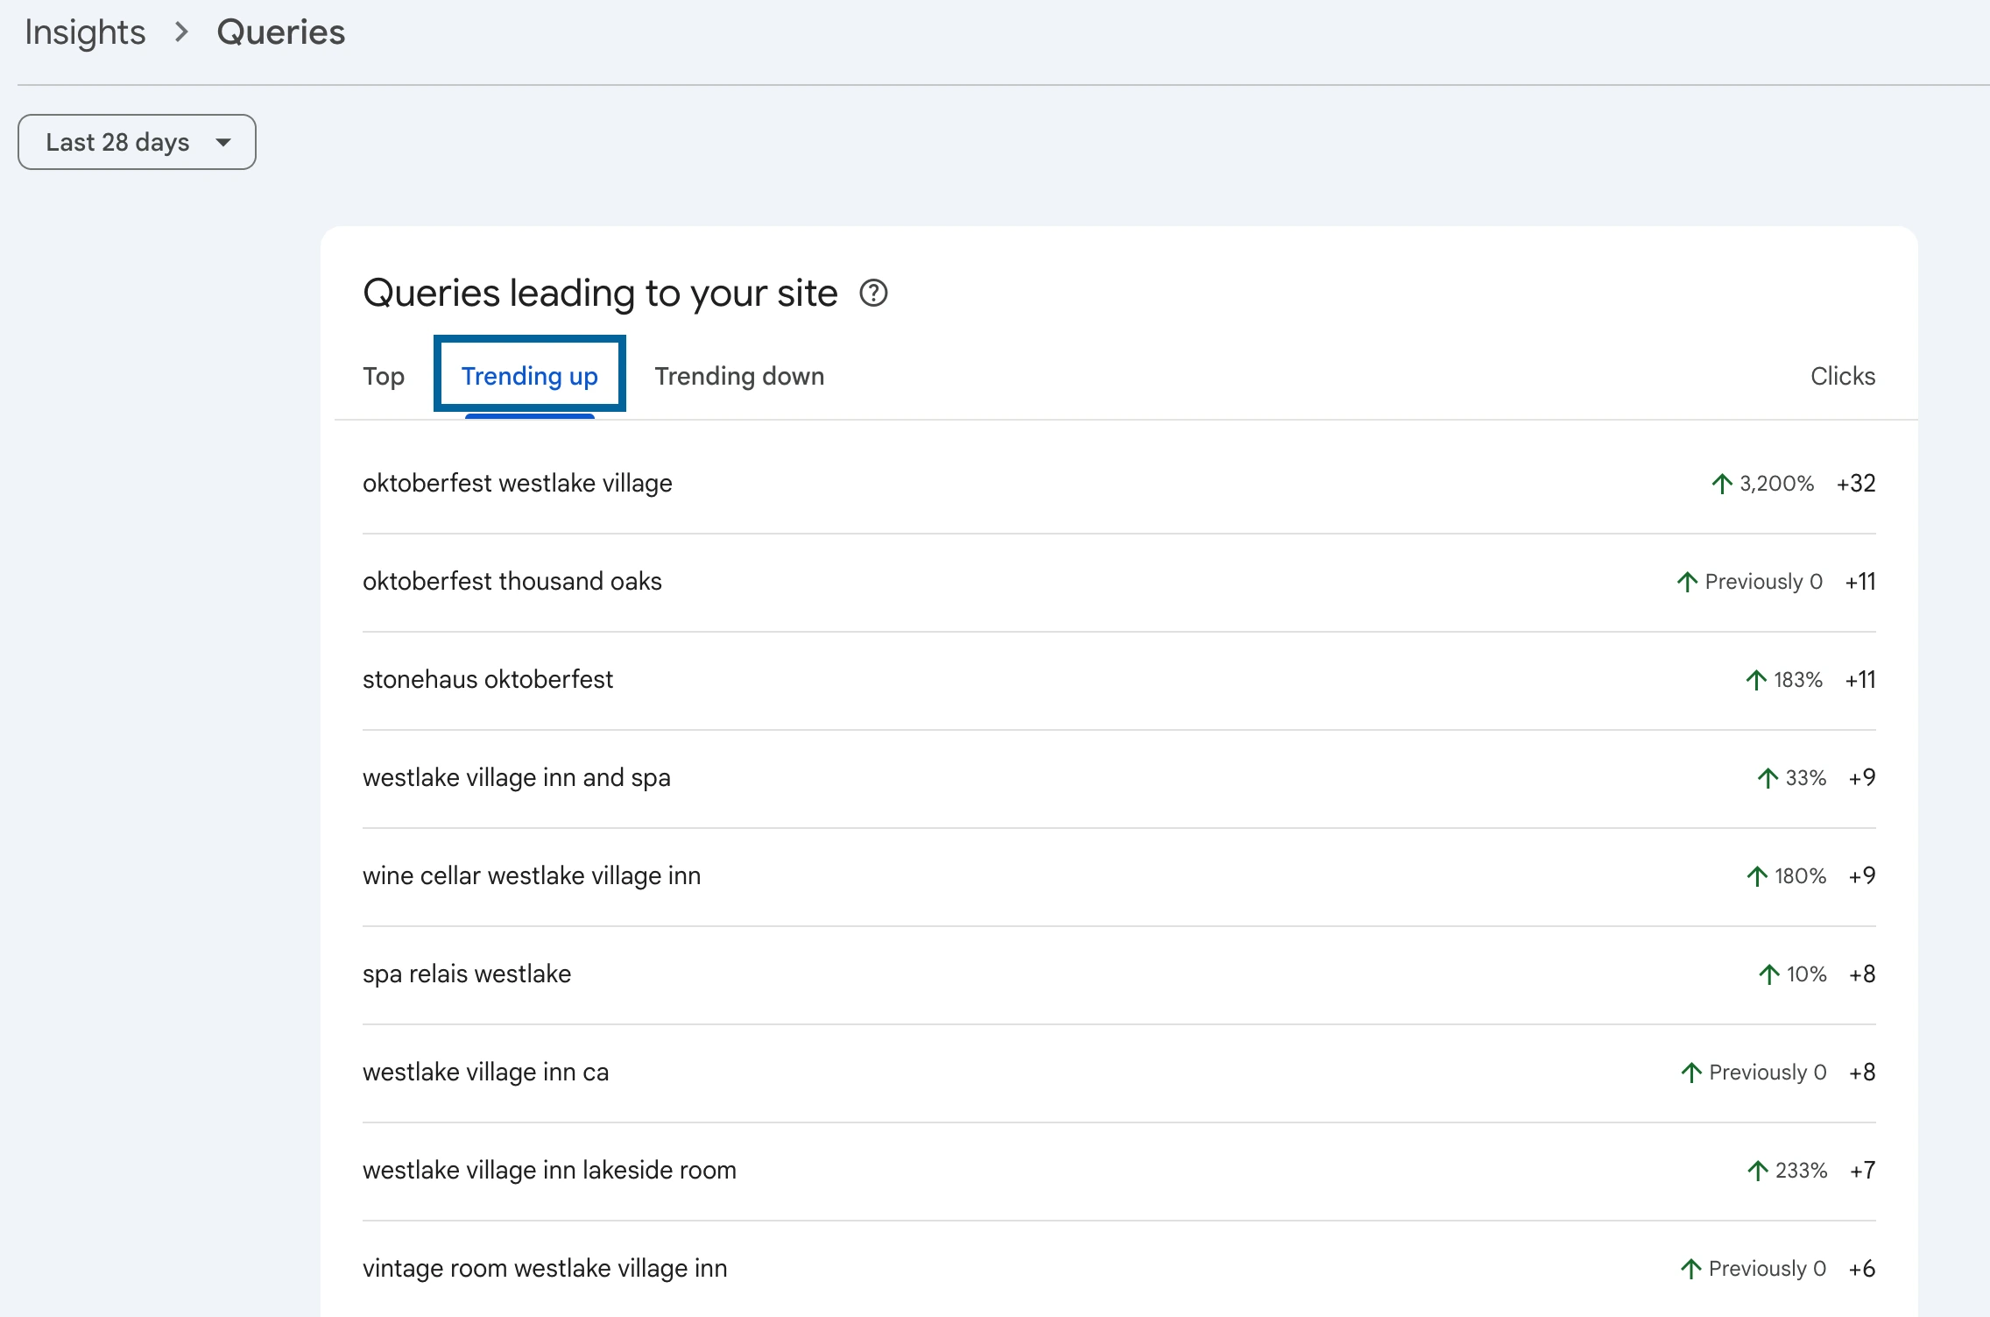Click the Queries breadcrumb label

280,32
